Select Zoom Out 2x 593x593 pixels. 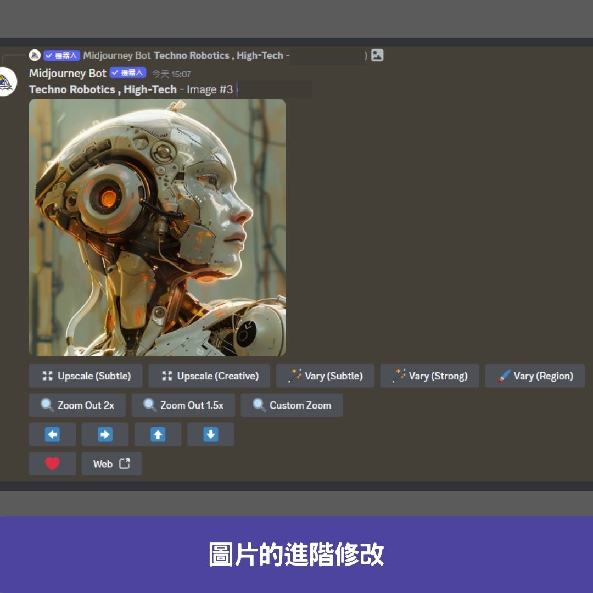[77, 405]
